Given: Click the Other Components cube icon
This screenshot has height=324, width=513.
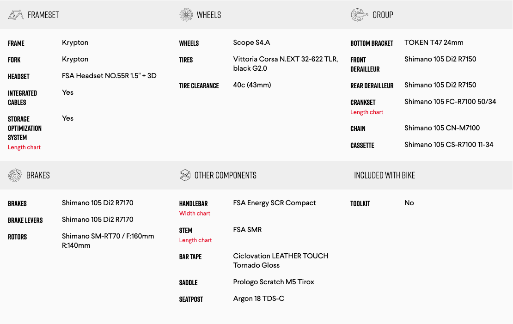Looking at the screenshot, I should (x=185, y=175).
